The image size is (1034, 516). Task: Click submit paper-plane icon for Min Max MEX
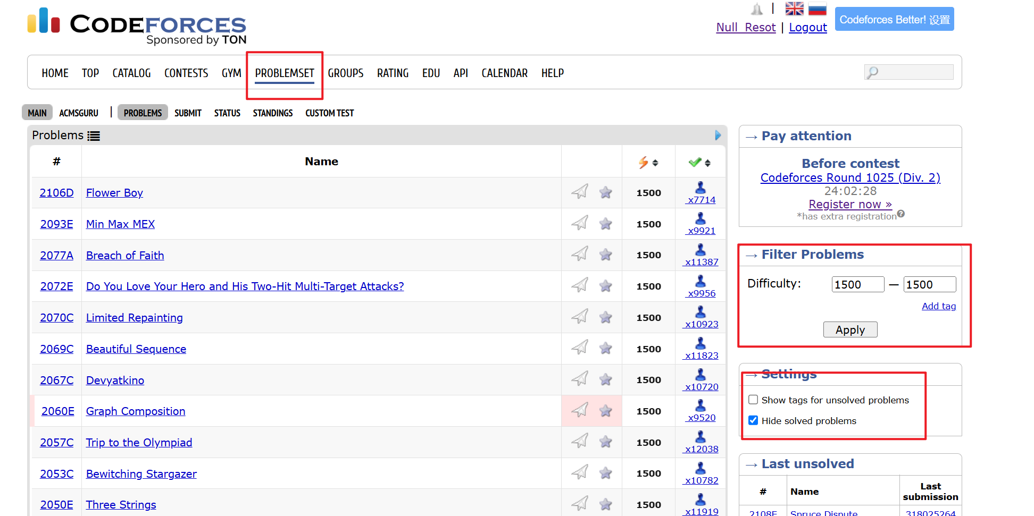pyautogui.click(x=580, y=223)
